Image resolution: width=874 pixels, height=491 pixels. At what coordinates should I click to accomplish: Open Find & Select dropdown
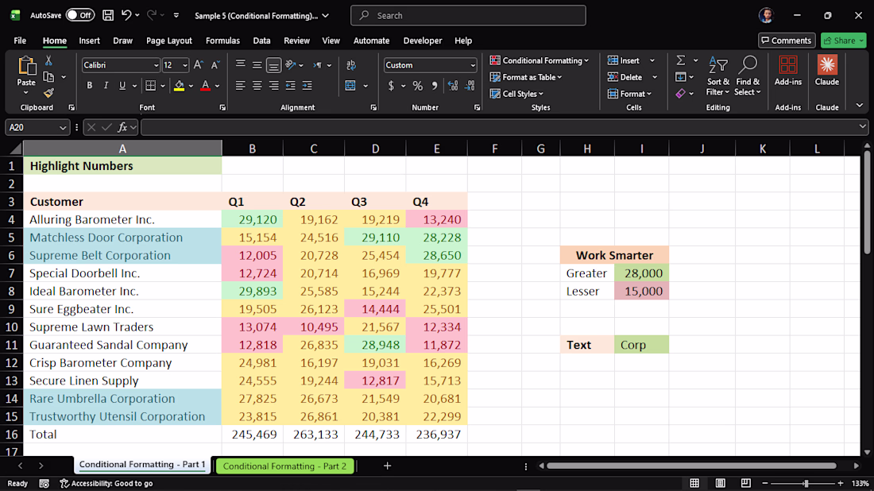coord(748,76)
